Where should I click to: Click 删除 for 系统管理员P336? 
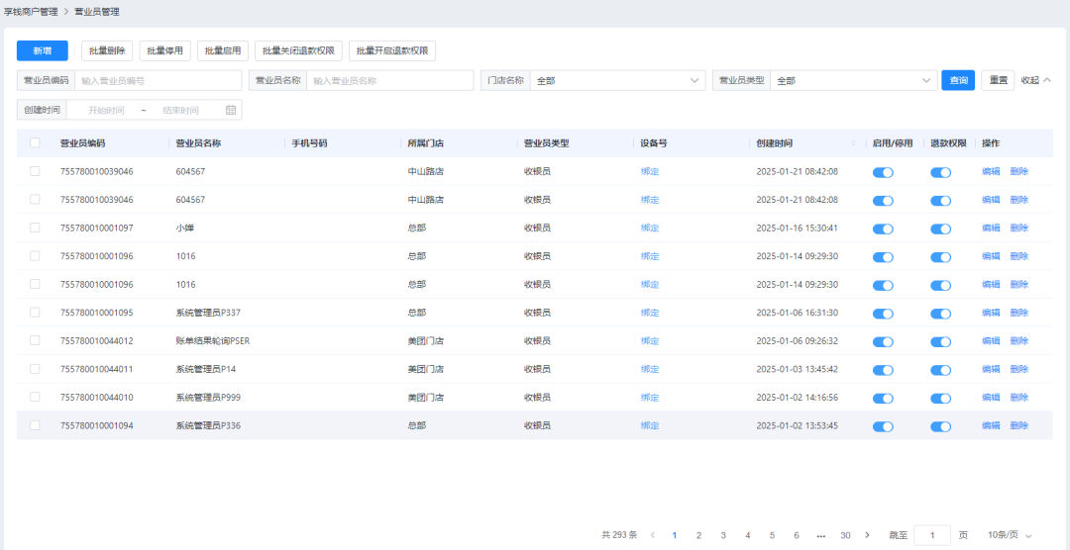[1018, 425]
